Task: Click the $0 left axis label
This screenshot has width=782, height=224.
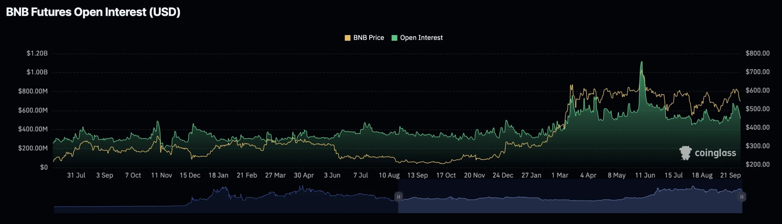Action: [x=44, y=167]
